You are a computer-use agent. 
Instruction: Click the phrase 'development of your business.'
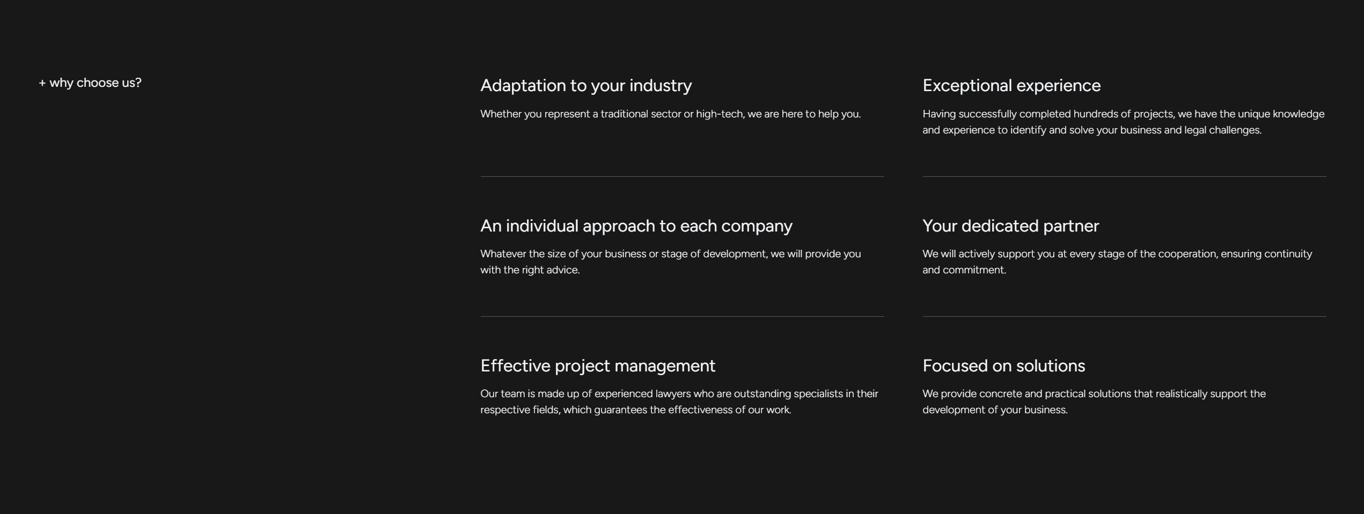point(994,410)
